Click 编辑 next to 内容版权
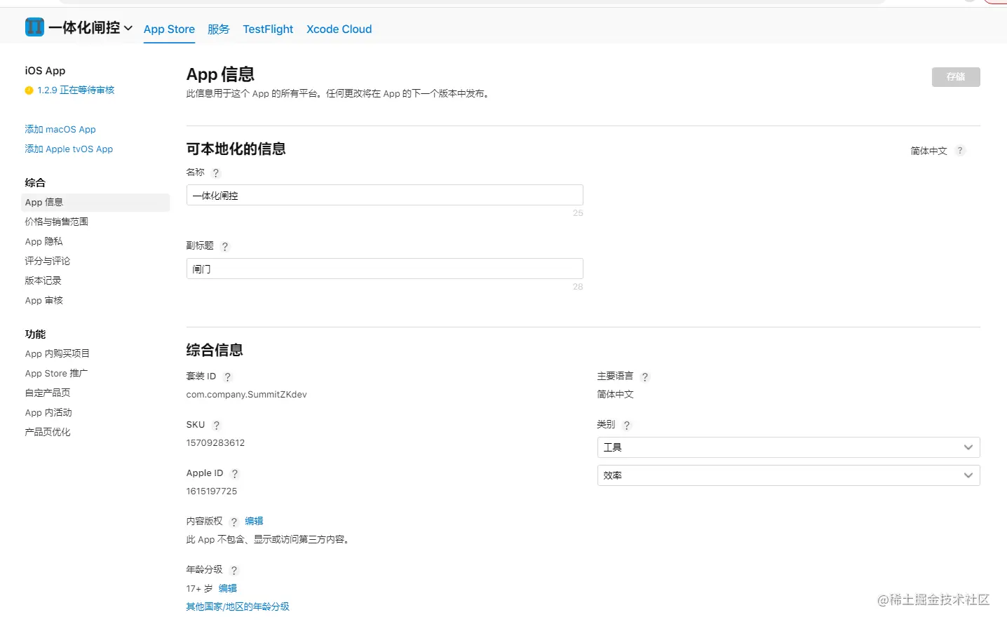This screenshot has height=624, width=1007. click(x=253, y=521)
